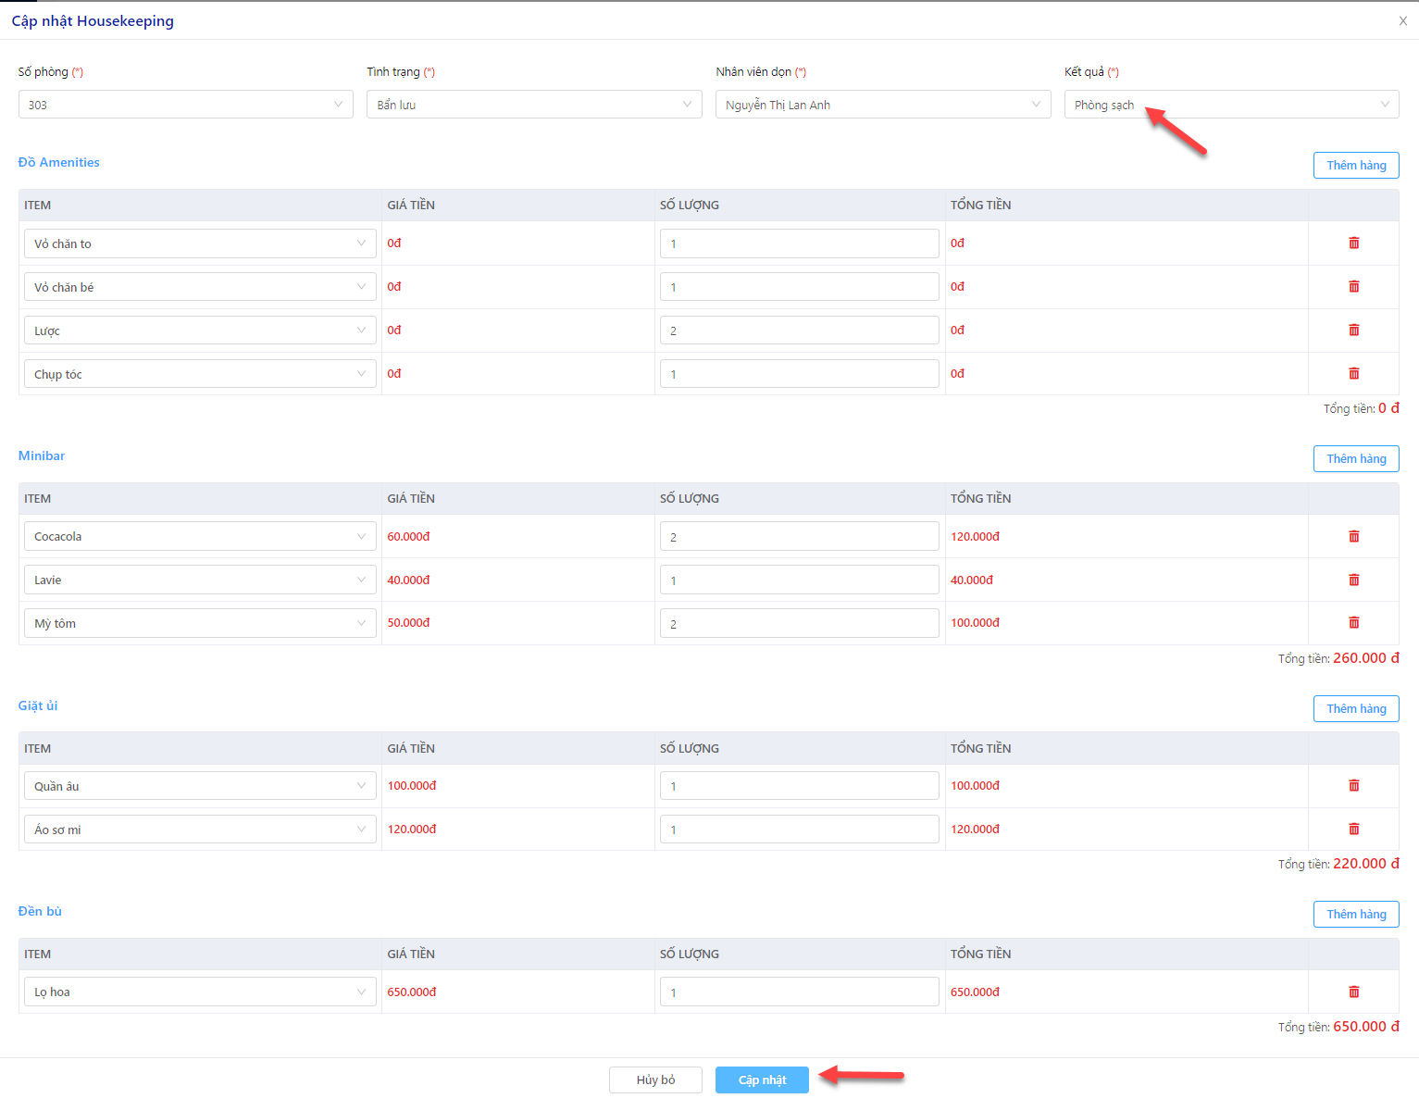Edit the Cocacola quantity field
The width and height of the screenshot is (1419, 1098).
(x=800, y=537)
